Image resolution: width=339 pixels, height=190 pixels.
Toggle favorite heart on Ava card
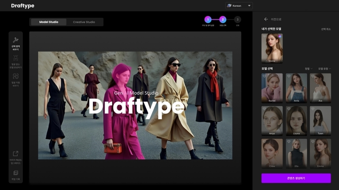313,76
